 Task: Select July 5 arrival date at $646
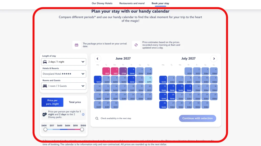point(163,80)
